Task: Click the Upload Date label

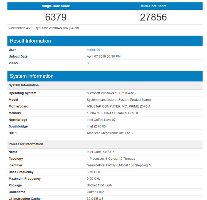Action: click(x=18, y=56)
